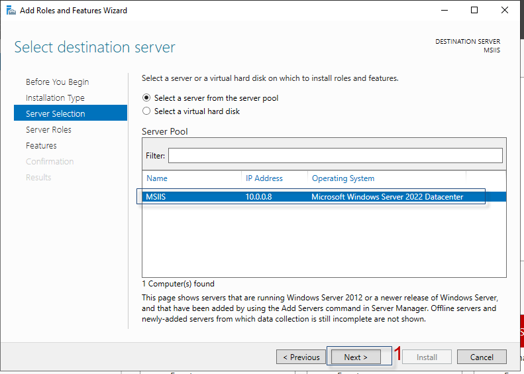Screen dimensions: 524x374
Task: Cancel the wizard
Action: pyautogui.click(x=482, y=357)
